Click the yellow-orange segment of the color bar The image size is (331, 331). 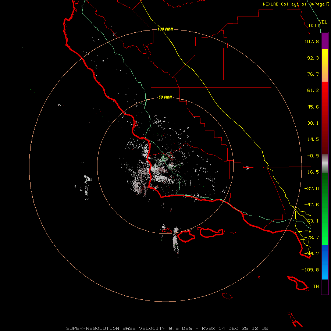click(x=325, y=65)
